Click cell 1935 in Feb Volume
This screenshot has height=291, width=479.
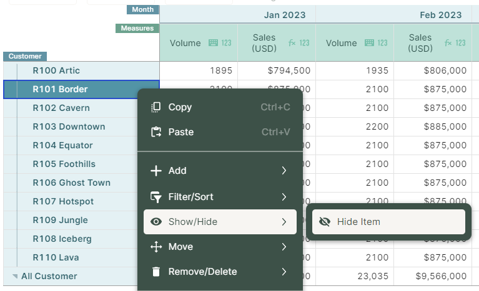point(355,70)
